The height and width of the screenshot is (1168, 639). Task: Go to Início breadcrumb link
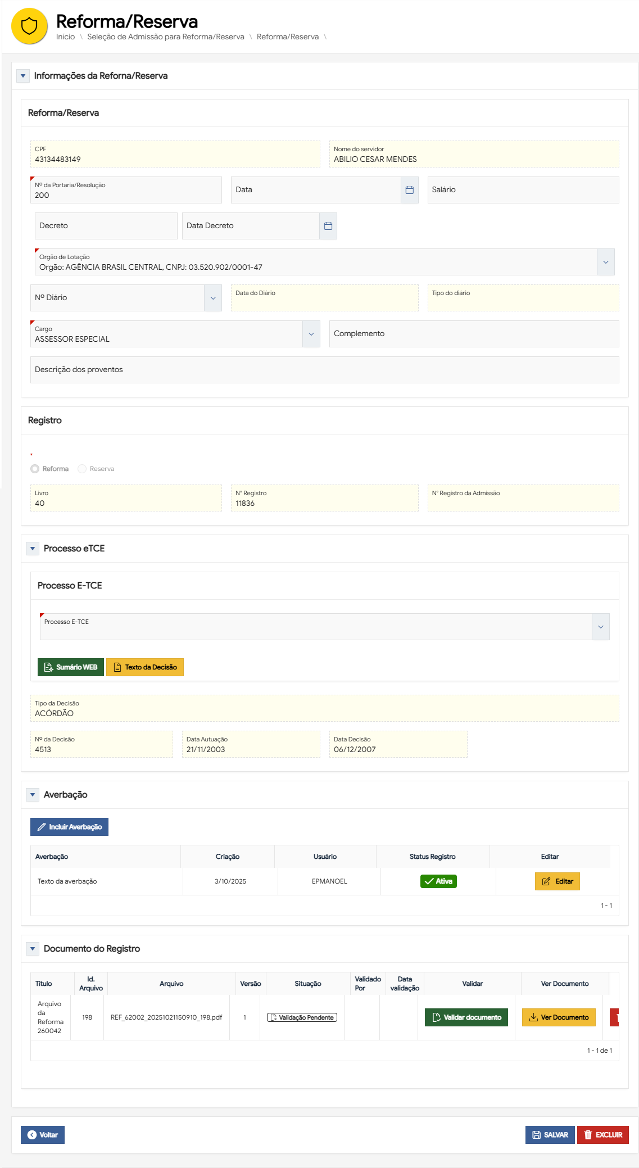pos(65,37)
